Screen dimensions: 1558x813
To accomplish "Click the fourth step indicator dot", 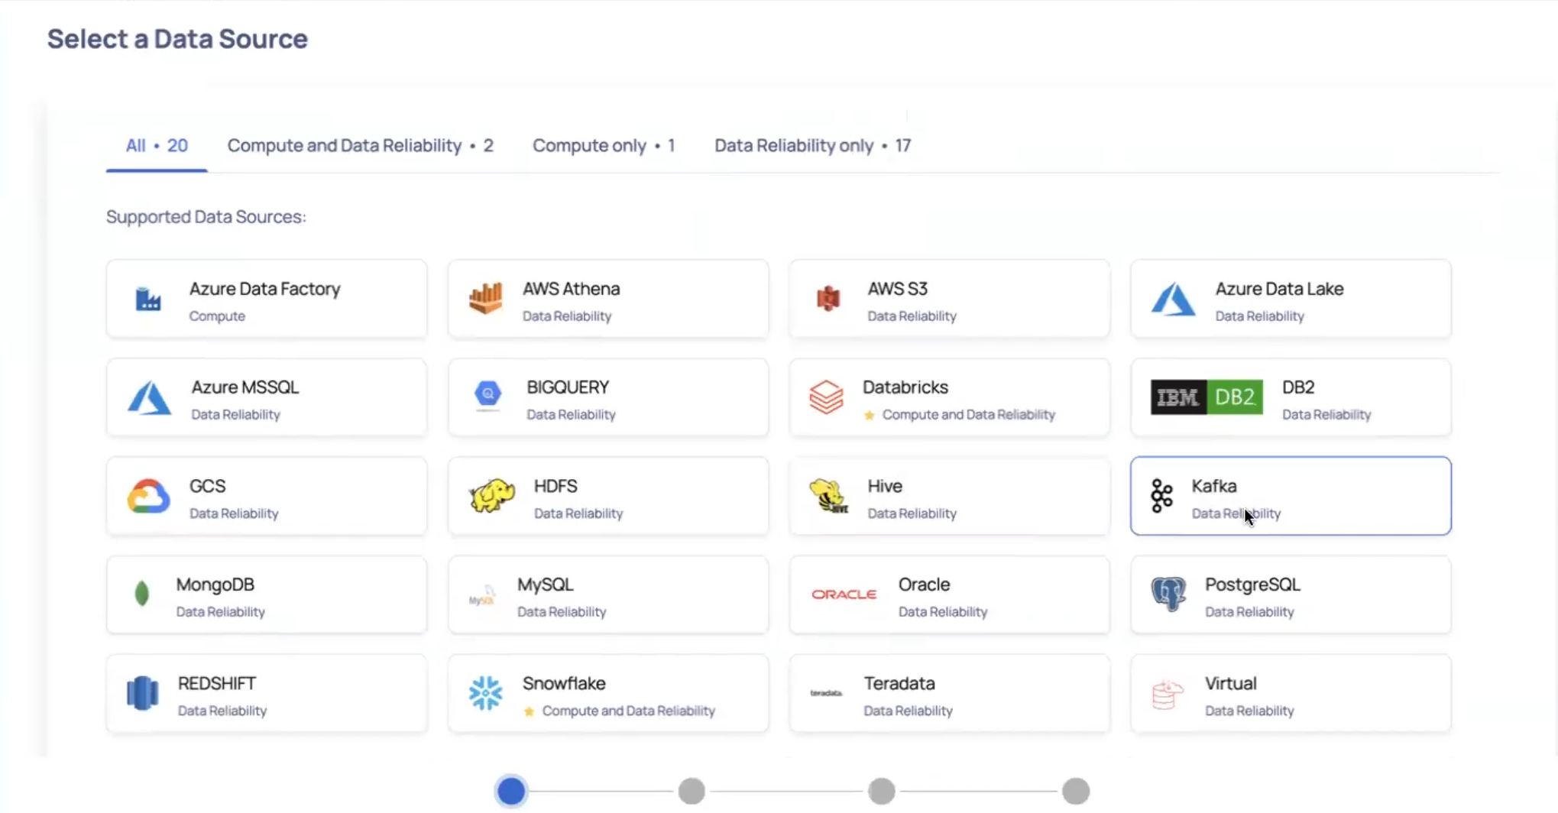I will click(1076, 791).
